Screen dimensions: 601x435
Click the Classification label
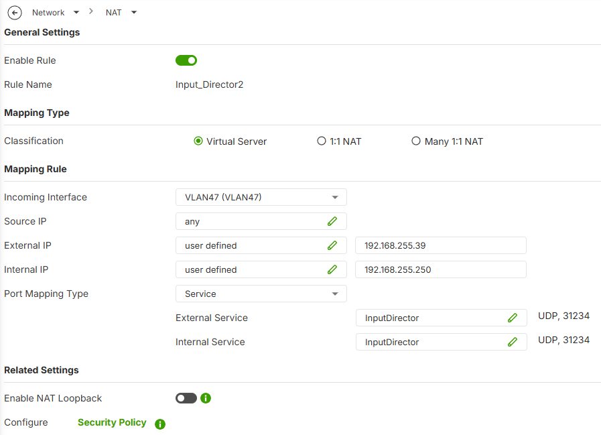pos(34,141)
